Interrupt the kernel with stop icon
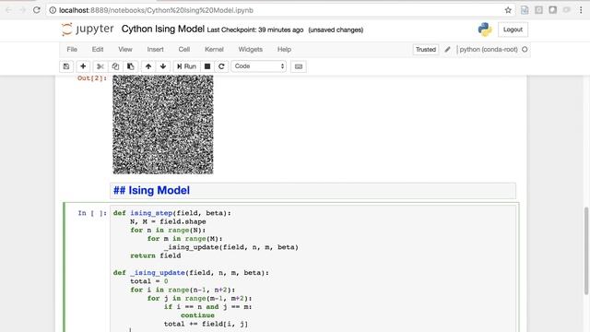This screenshot has height=332, width=590. click(x=207, y=66)
